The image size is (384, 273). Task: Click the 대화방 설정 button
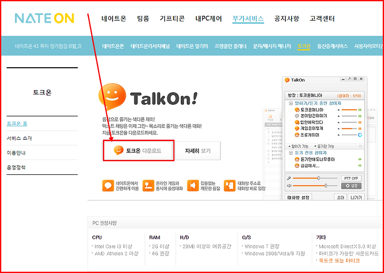298,197
